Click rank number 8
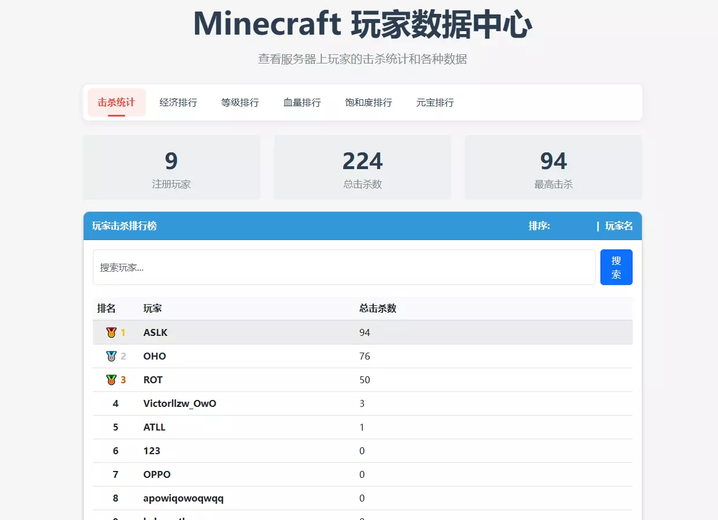This screenshot has height=520, width=718. (x=115, y=499)
